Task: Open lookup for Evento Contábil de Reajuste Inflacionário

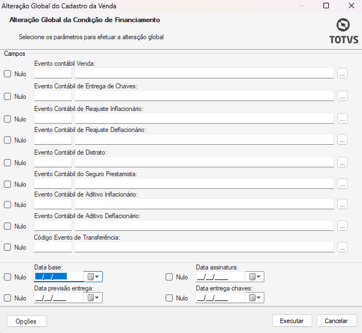Action: point(342,119)
